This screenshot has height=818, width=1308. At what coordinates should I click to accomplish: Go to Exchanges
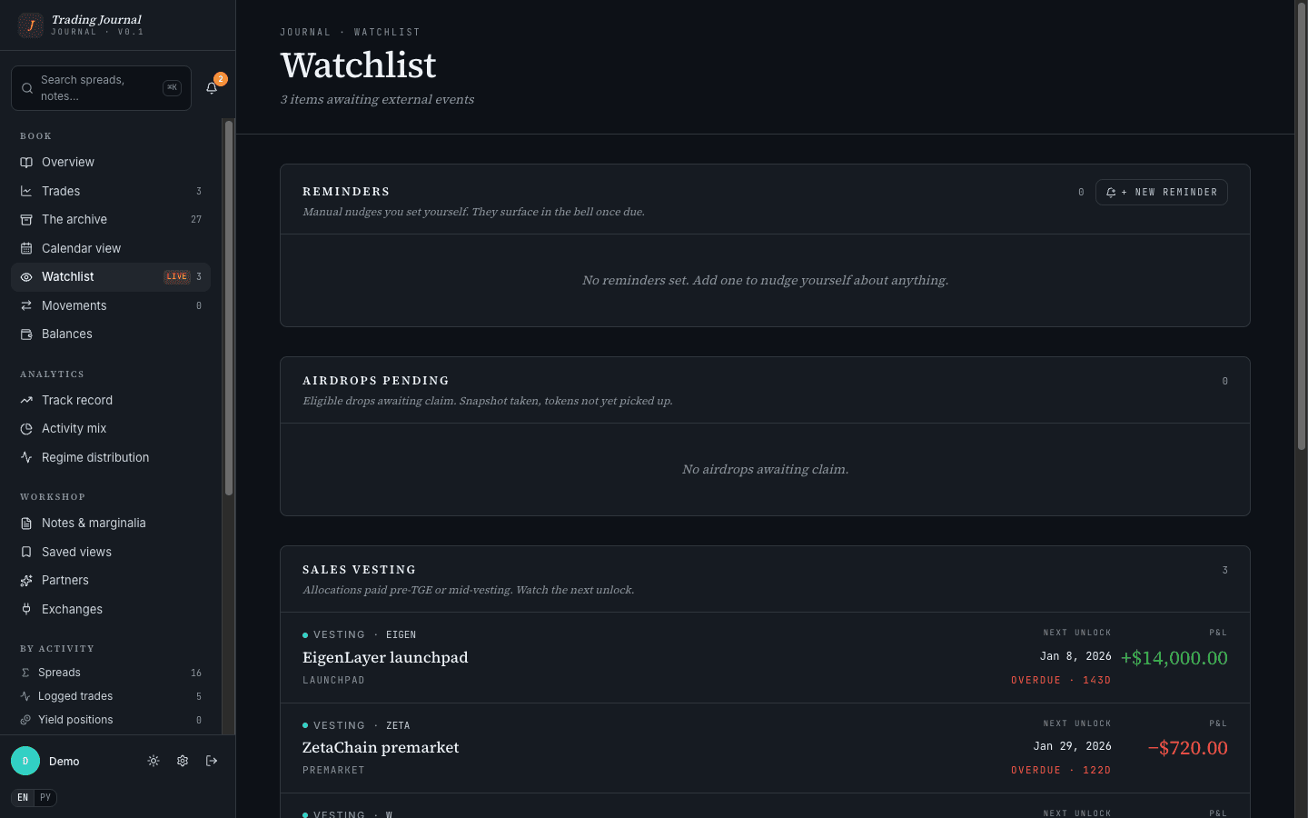tap(111, 609)
